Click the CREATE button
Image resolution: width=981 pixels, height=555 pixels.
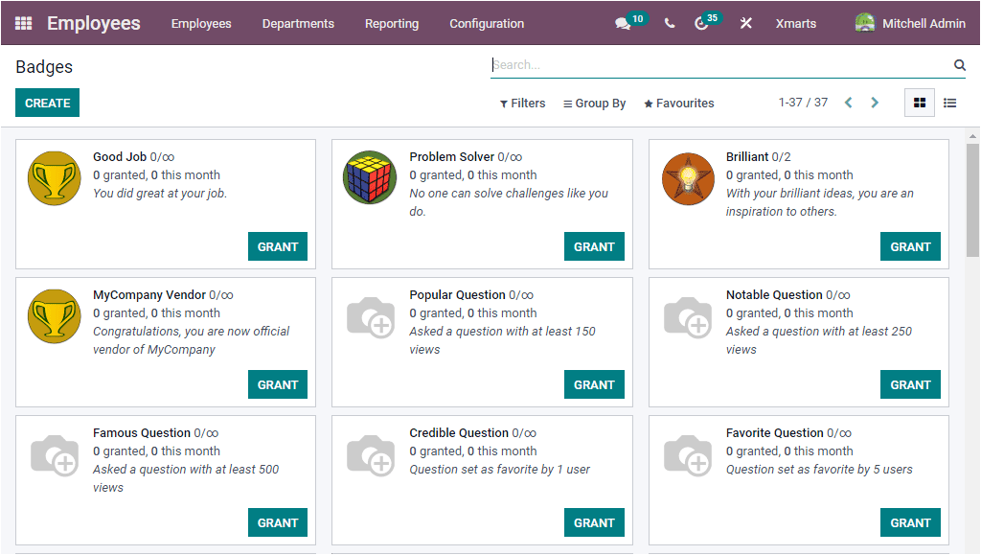tap(47, 102)
